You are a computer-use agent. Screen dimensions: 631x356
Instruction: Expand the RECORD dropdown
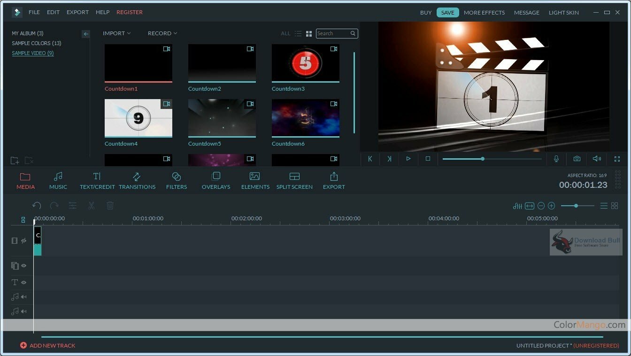click(x=162, y=33)
